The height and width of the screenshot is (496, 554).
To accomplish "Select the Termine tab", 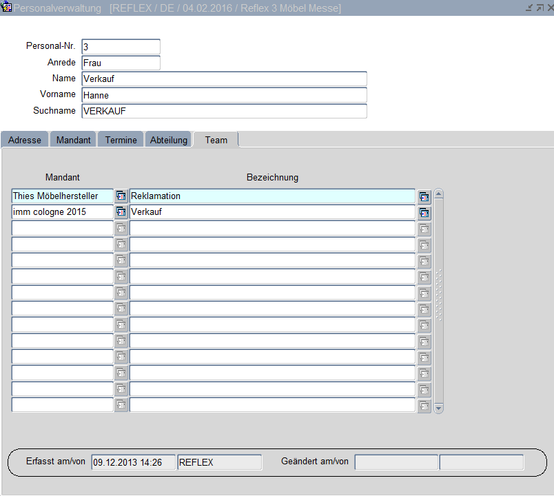I will pyautogui.click(x=121, y=140).
